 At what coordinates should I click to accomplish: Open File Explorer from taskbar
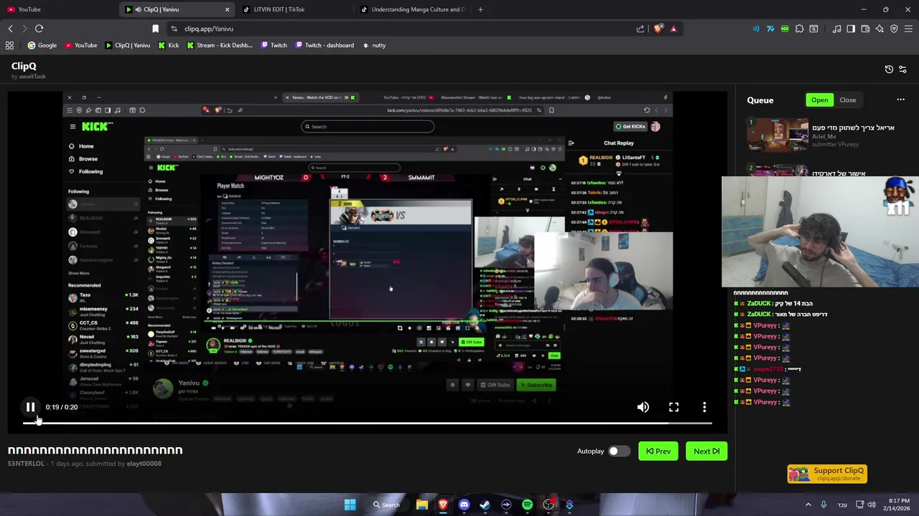[x=422, y=505]
